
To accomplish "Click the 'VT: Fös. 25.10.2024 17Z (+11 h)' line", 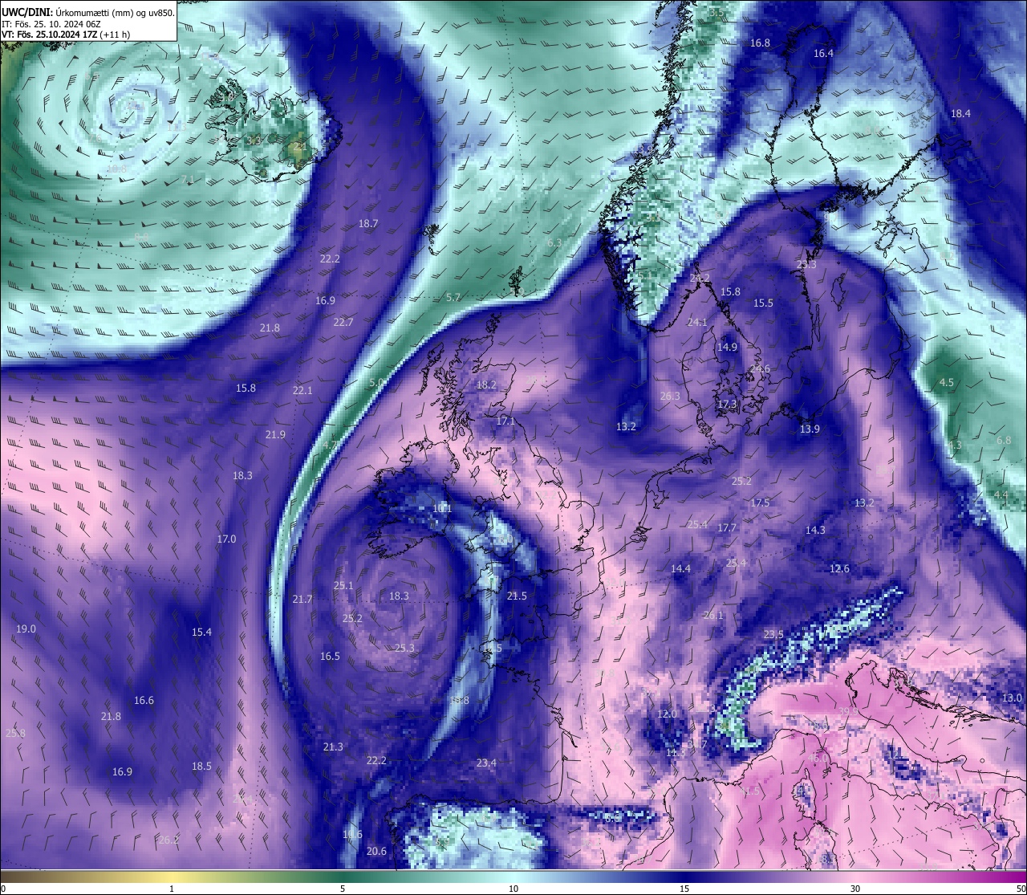I will click(66, 35).
